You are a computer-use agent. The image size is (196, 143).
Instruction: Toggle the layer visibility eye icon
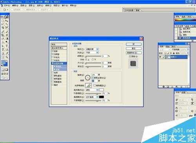point(160,57)
